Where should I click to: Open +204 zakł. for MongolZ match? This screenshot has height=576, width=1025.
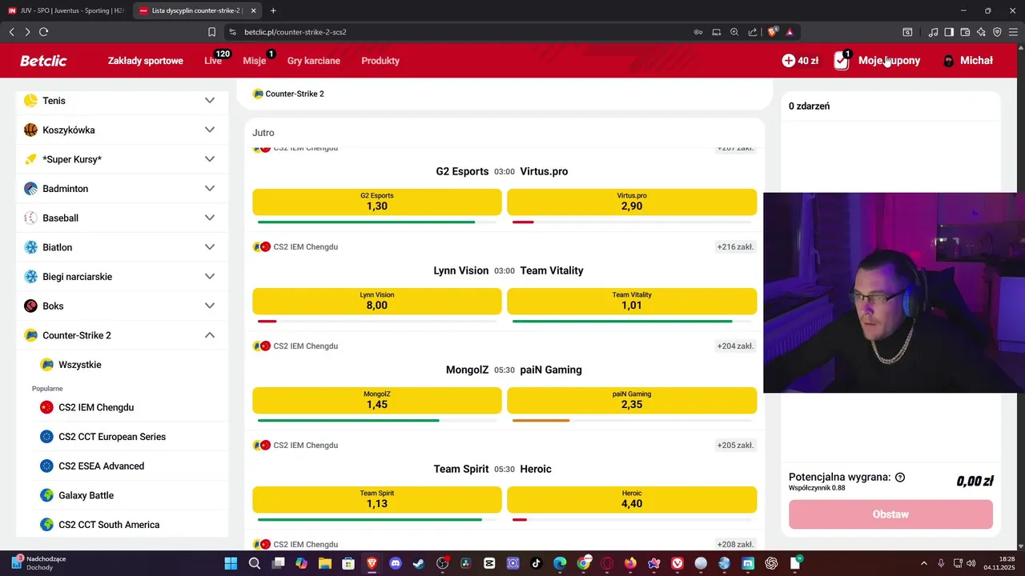point(735,346)
